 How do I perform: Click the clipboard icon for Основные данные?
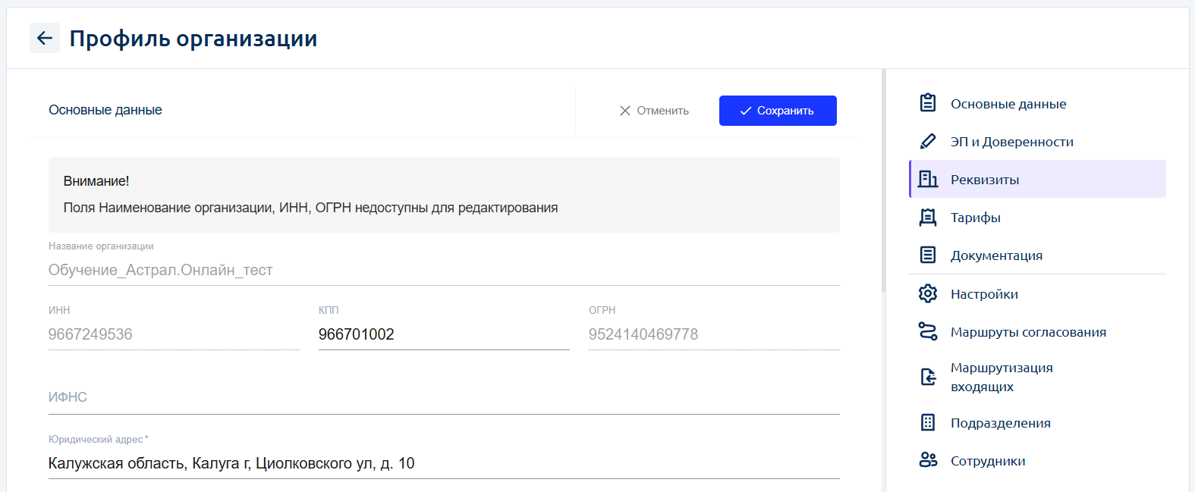pos(928,103)
